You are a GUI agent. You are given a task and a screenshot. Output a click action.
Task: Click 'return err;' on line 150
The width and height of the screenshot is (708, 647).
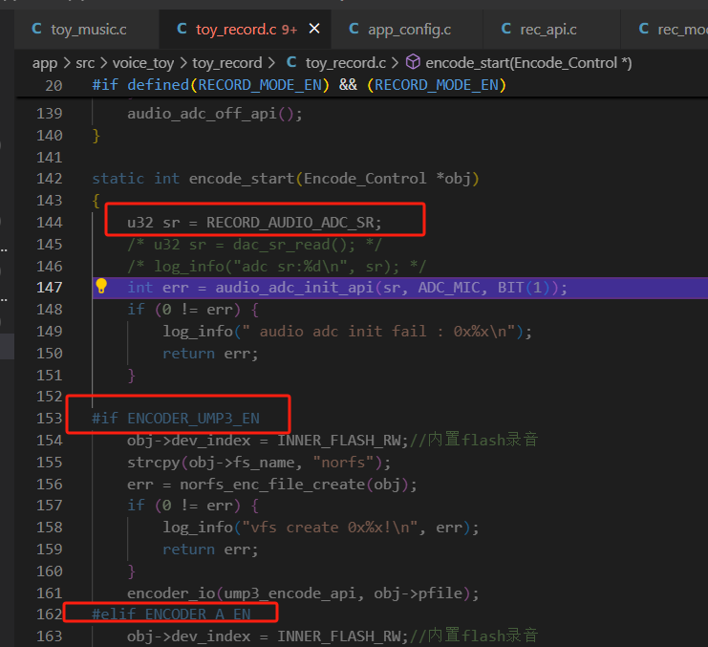click(x=210, y=354)
